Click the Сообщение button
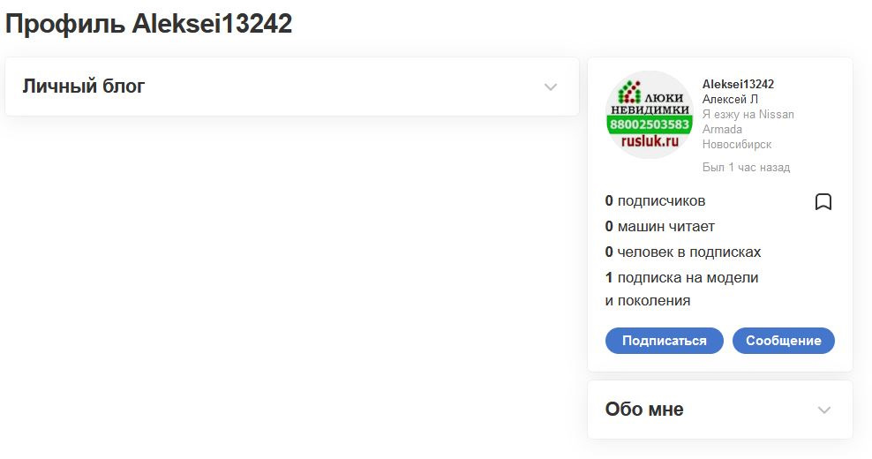 783,341
